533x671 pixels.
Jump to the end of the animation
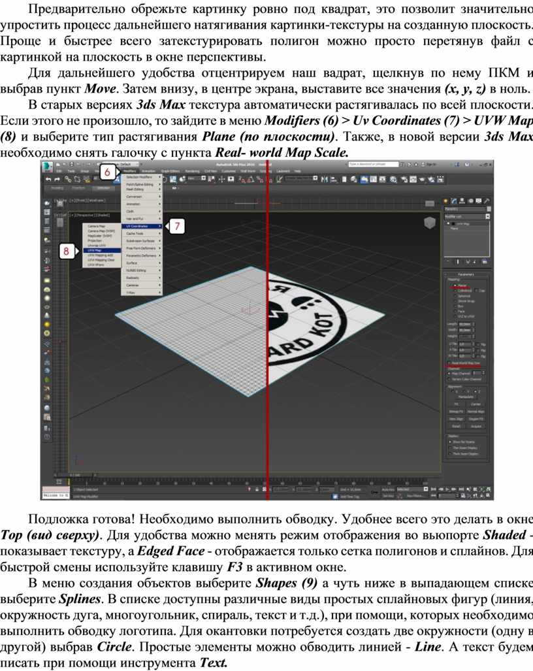[x=462, y=489]
